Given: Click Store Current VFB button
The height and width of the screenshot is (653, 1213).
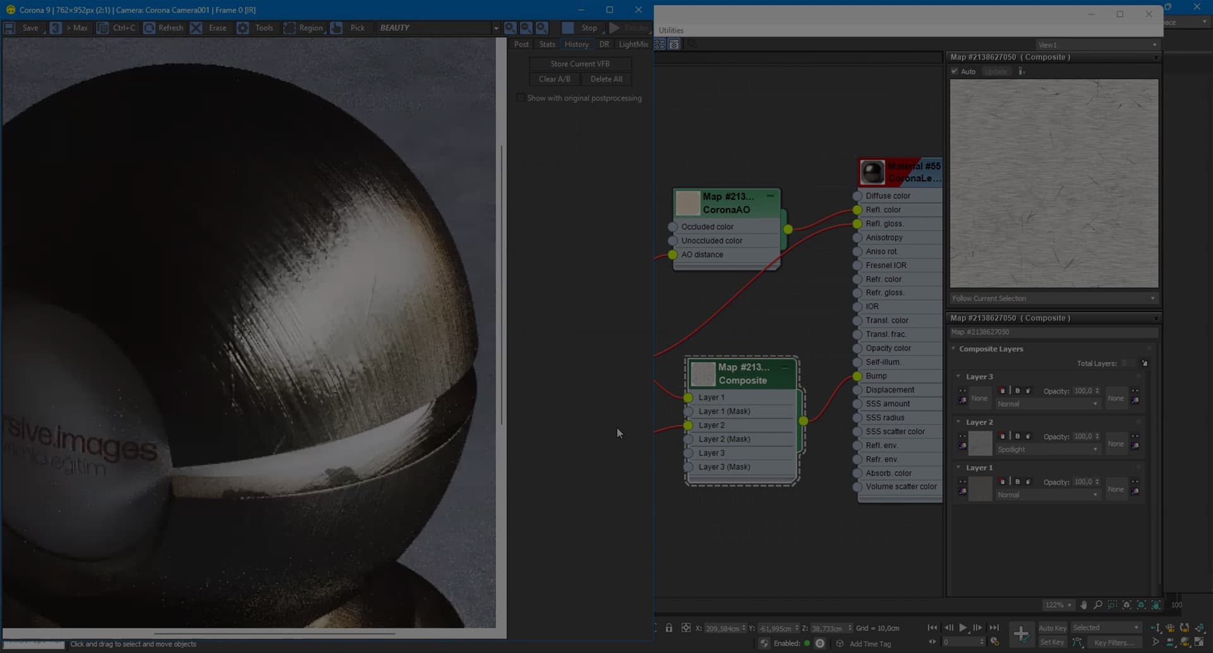Looking at the screenshot, I should (x=580, y=64).
